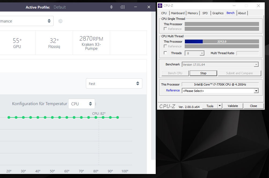Enable Multi Thread Reference checkbox
Viewport: 269px width, 178px height.
point(165,46)
